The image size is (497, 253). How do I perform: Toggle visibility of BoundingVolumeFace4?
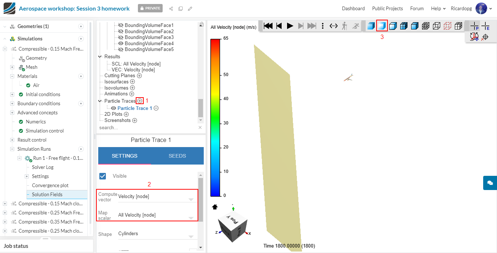(121, 43)
